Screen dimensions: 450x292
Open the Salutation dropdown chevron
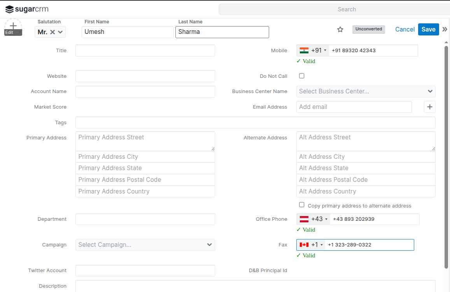[60, 32]
